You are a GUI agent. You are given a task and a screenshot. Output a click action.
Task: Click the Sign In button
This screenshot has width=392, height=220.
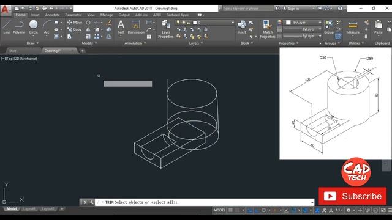tap(292, 8)
